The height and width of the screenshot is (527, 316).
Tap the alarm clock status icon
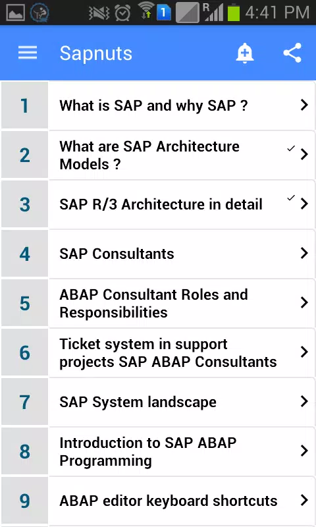point(122,13)
